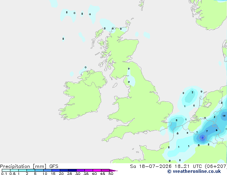This screenshot has width=227, height=175.
Task: Open the weatheronline.co.uk link
Action: (x=194, y=171)
